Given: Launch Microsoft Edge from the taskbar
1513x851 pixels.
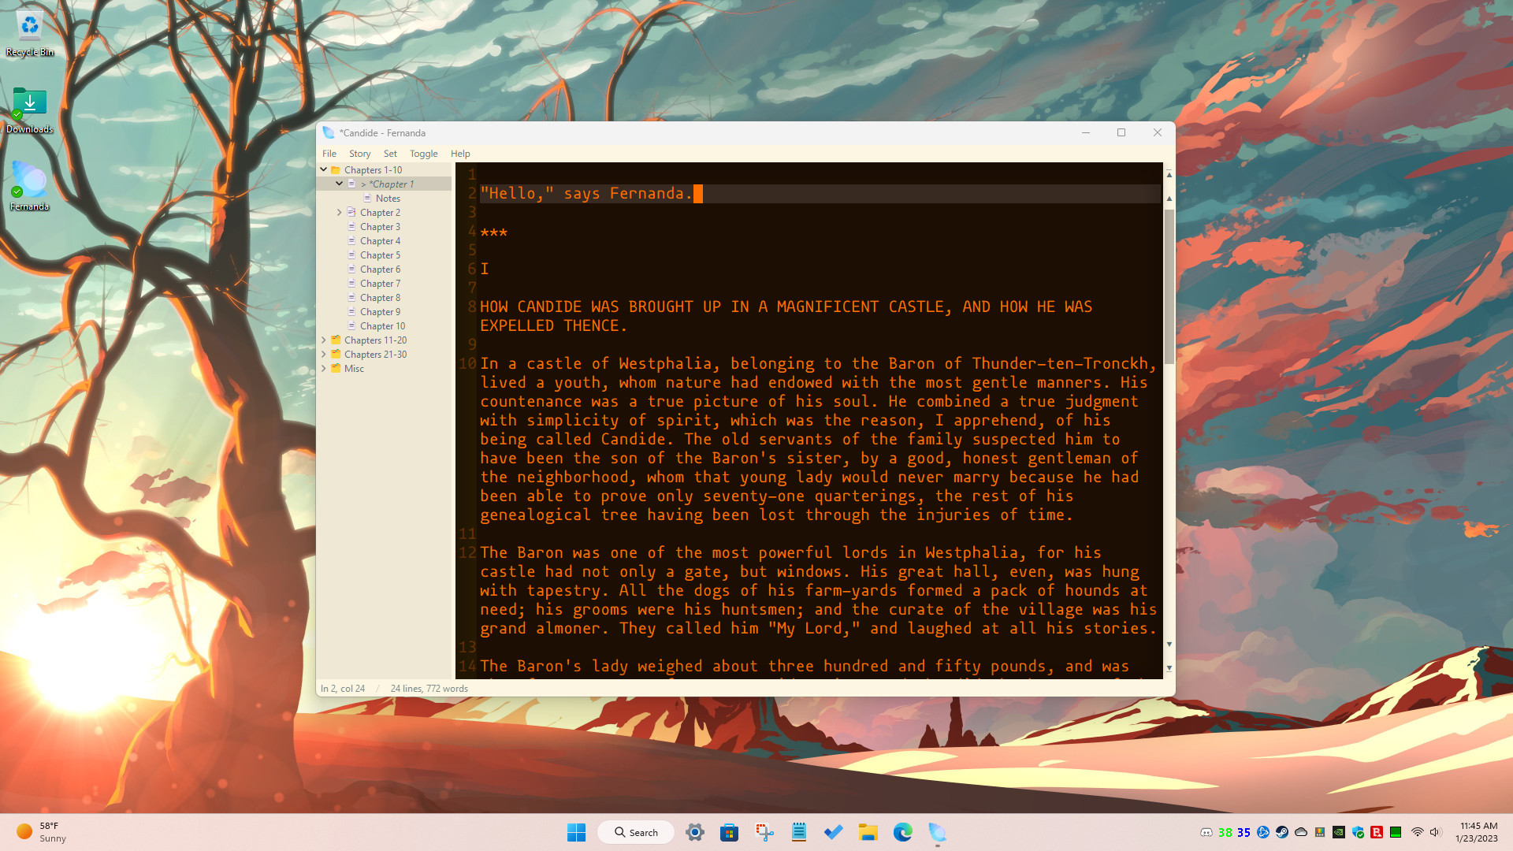Looking at the screenshot, I should pyautogui.click(x=903, y=832).
